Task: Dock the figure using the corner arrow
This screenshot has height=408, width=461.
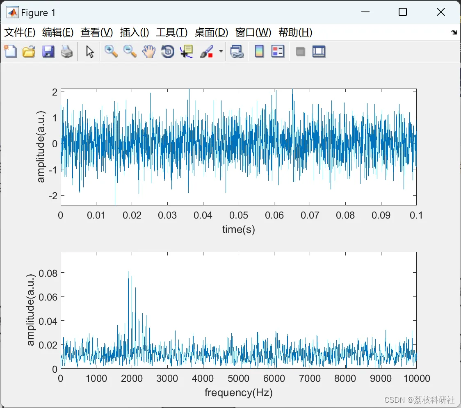Action: [454, 32]
